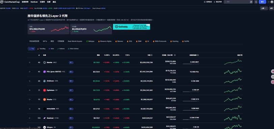The image size is (274, 129).
Task: Click info icon beside market cap header
Action: [152, 55]
